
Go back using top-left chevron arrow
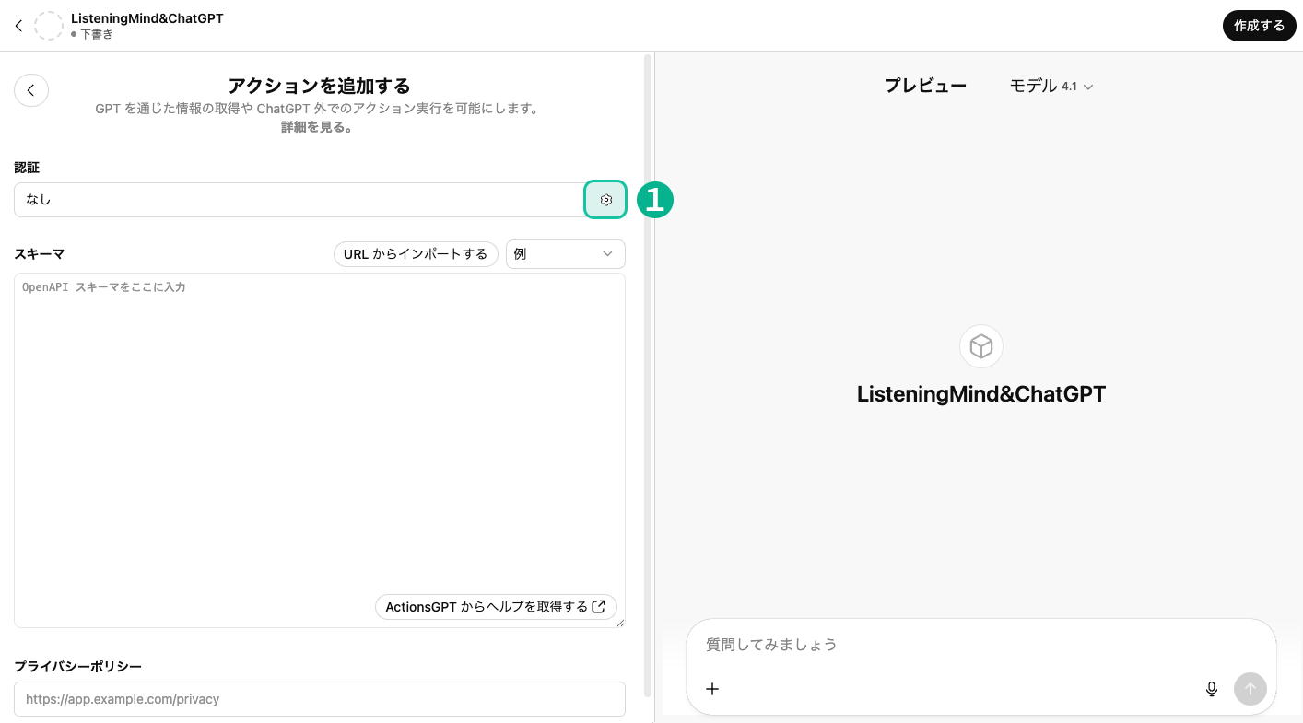coord(18,26)
